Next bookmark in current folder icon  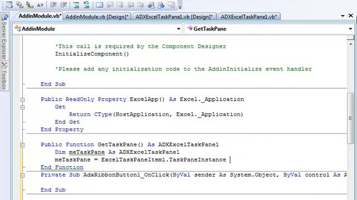[x=141, y=5]
